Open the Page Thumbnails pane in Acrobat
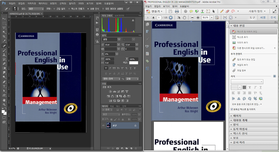Screen dimensions: 279x152 point(148,24)
